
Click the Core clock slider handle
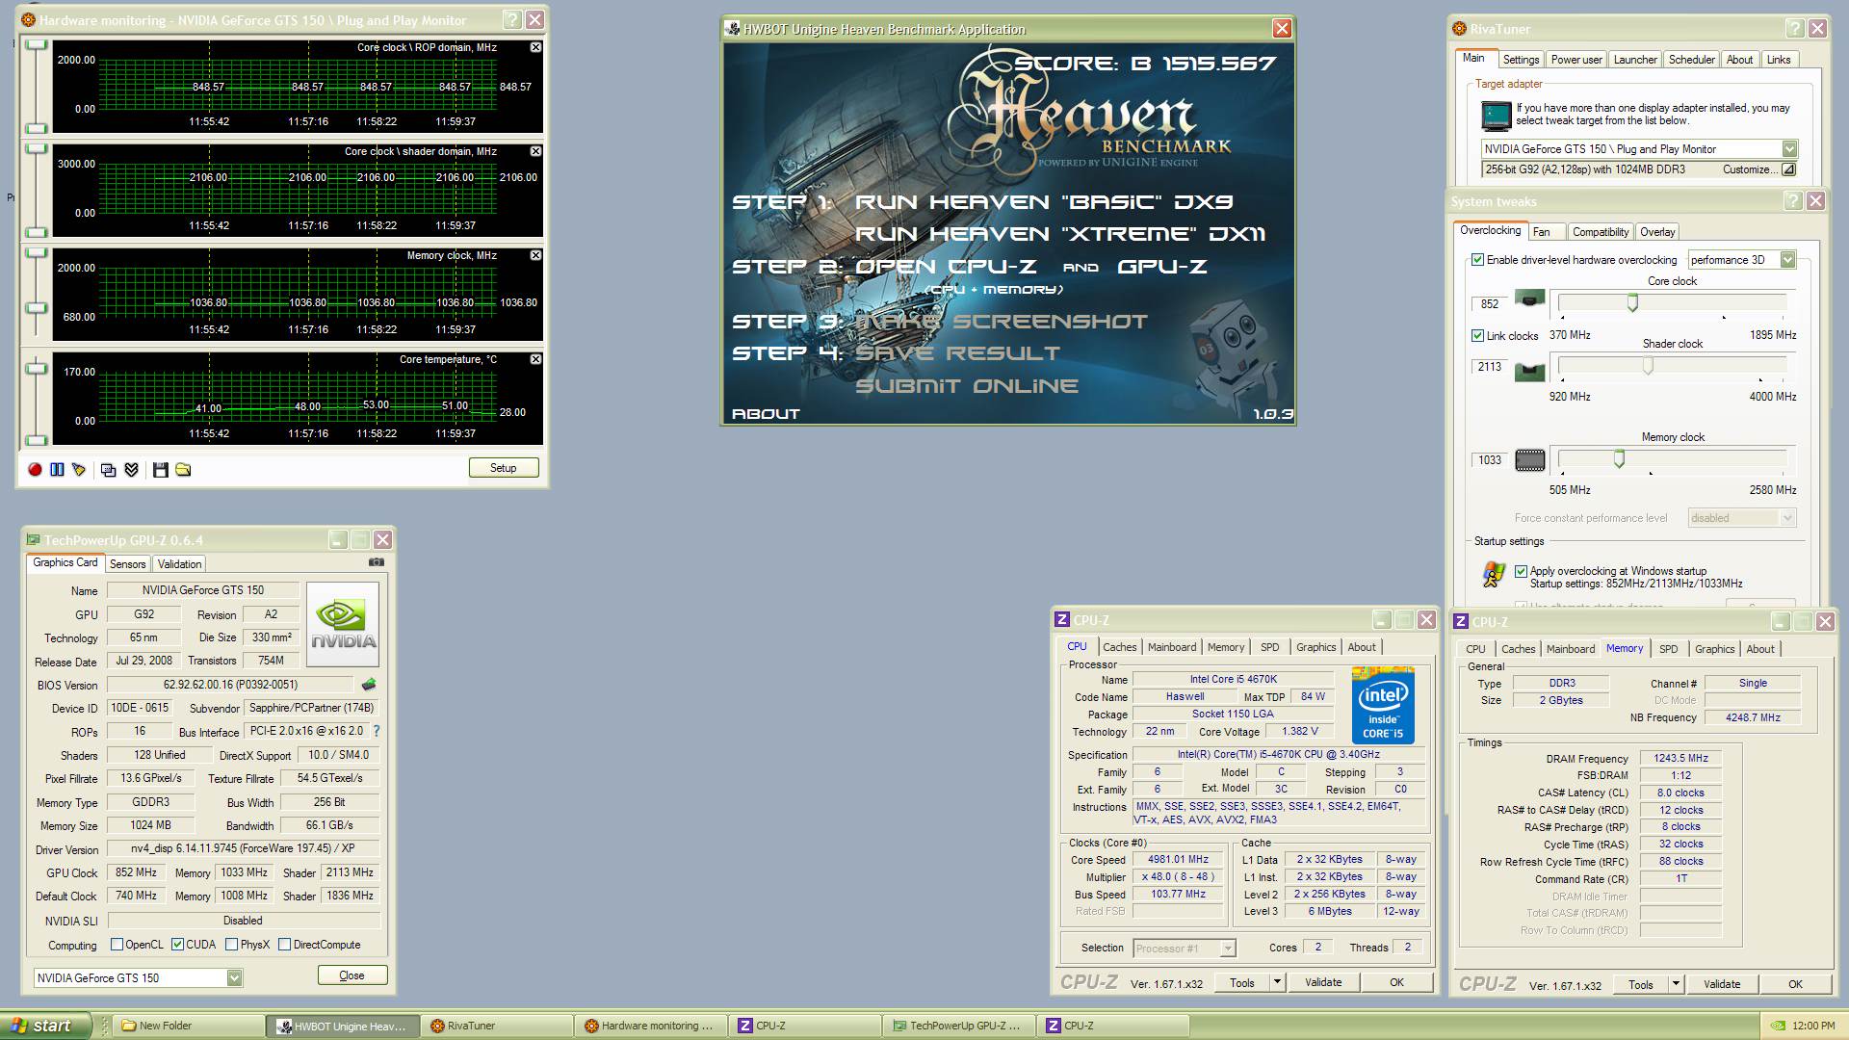(1632, 303)
